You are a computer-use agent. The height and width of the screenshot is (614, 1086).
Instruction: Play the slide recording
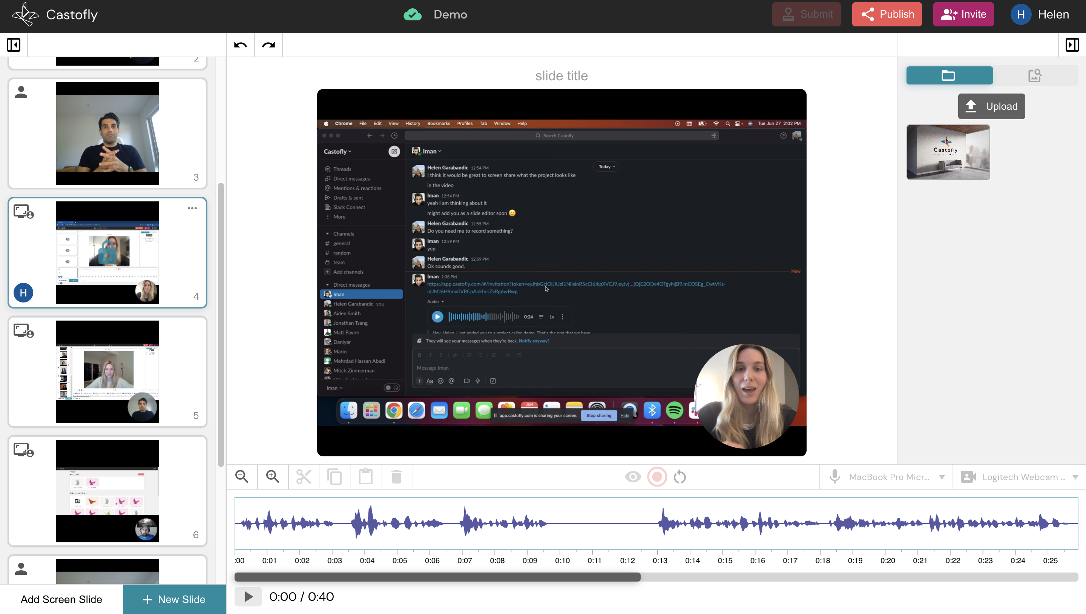click(x=248, y=597)
